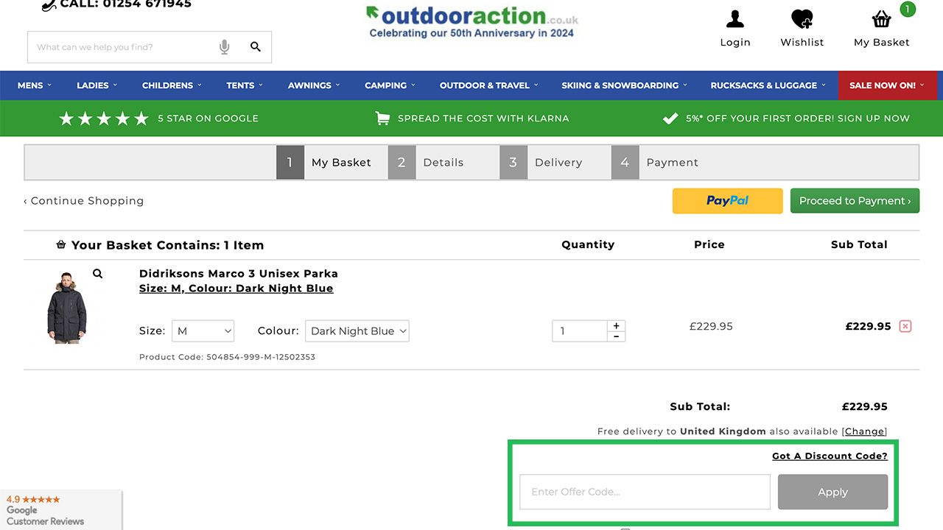Open the Size M dropdown
This screenshot has width=943, height=530.
click(x=203, y=331)
